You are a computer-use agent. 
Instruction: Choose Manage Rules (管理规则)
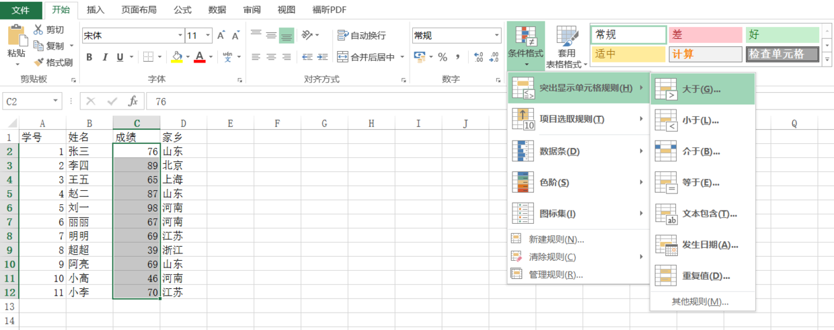coord(578,274)
